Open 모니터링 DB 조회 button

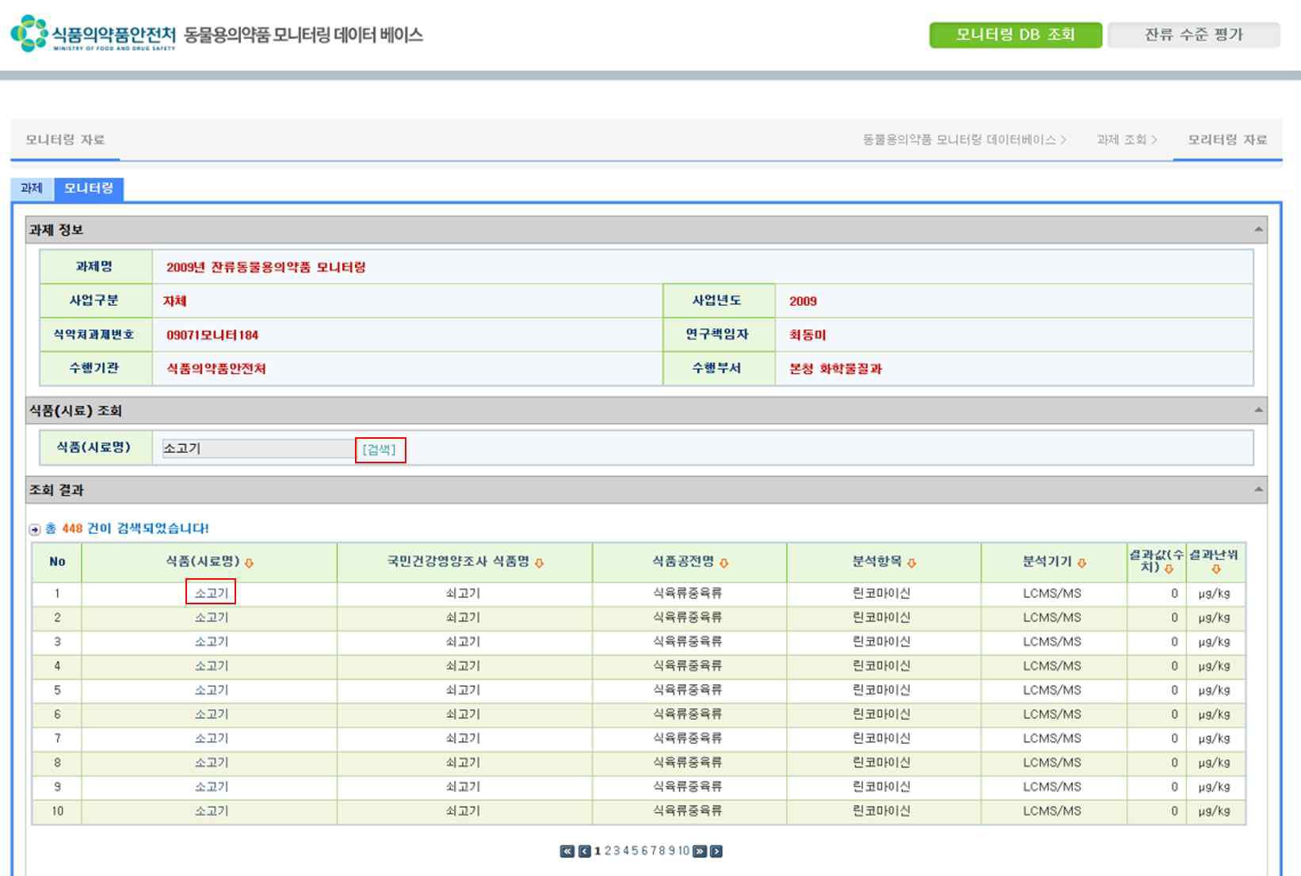[x=1015, y=35]
